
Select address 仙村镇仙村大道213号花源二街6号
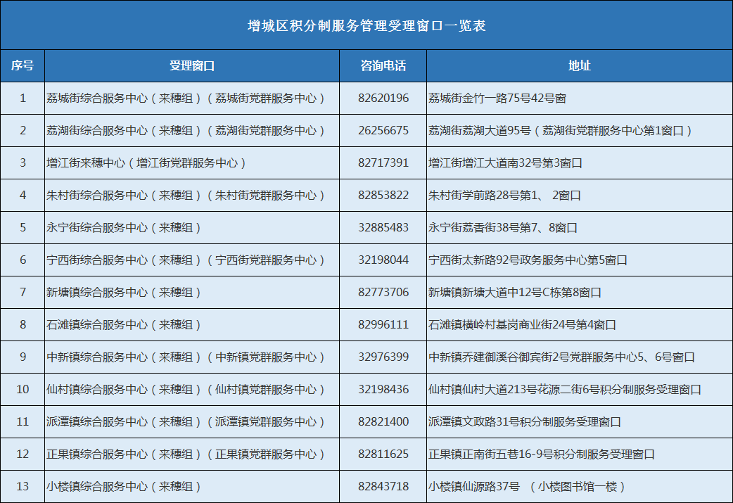pos(516,390)
